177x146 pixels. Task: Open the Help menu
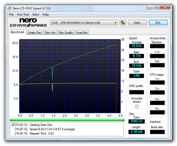(x=46, y=14)
